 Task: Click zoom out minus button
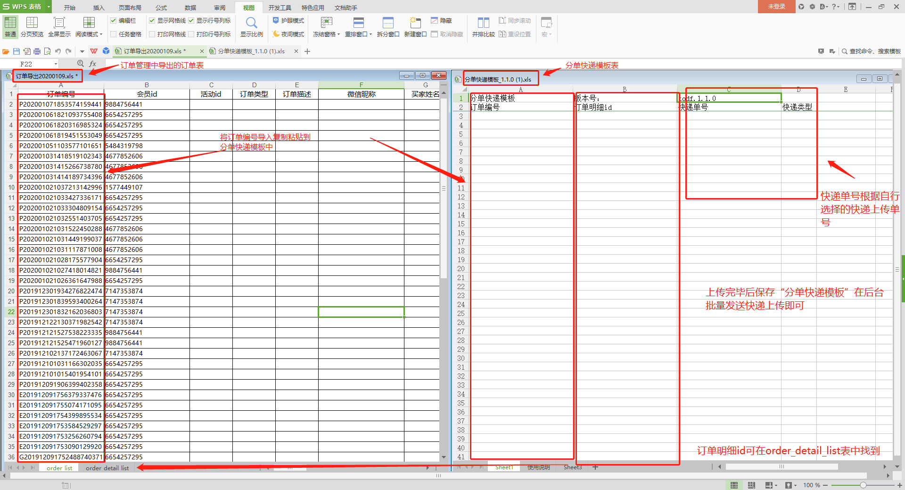(x=826, y=485)
